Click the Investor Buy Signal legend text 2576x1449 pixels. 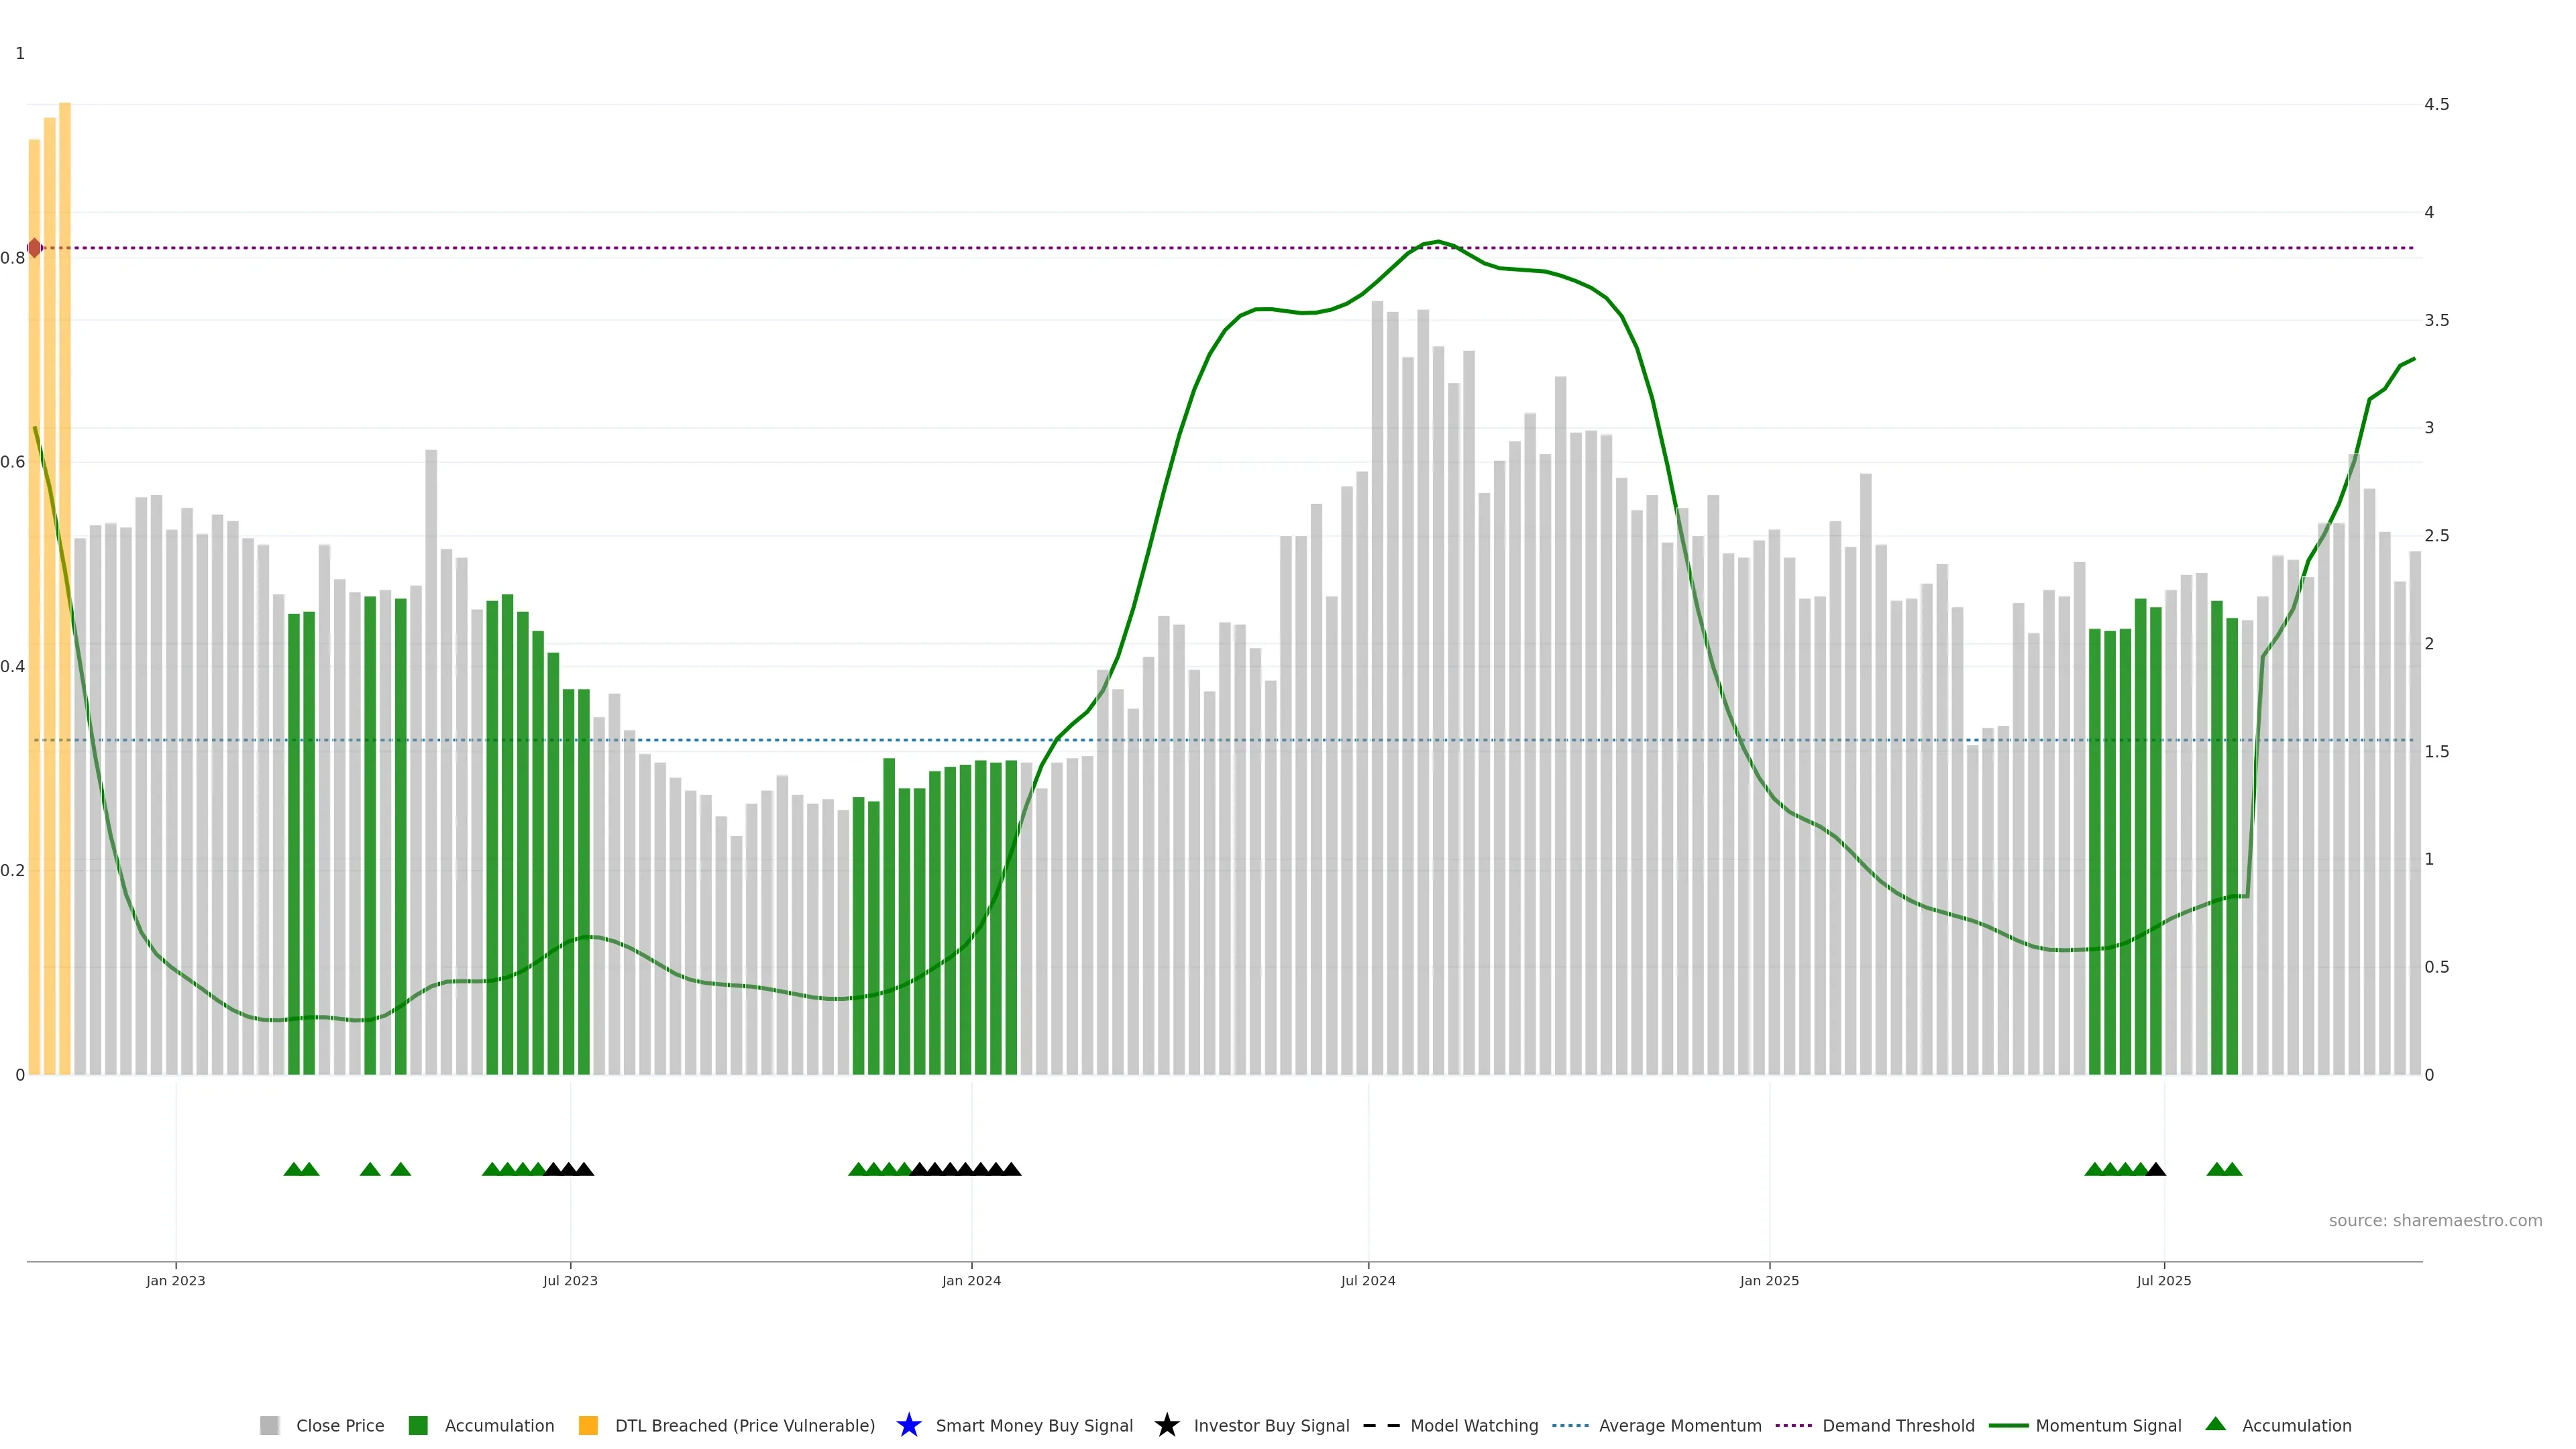pyautogui.click(x=1271, y=1425)
